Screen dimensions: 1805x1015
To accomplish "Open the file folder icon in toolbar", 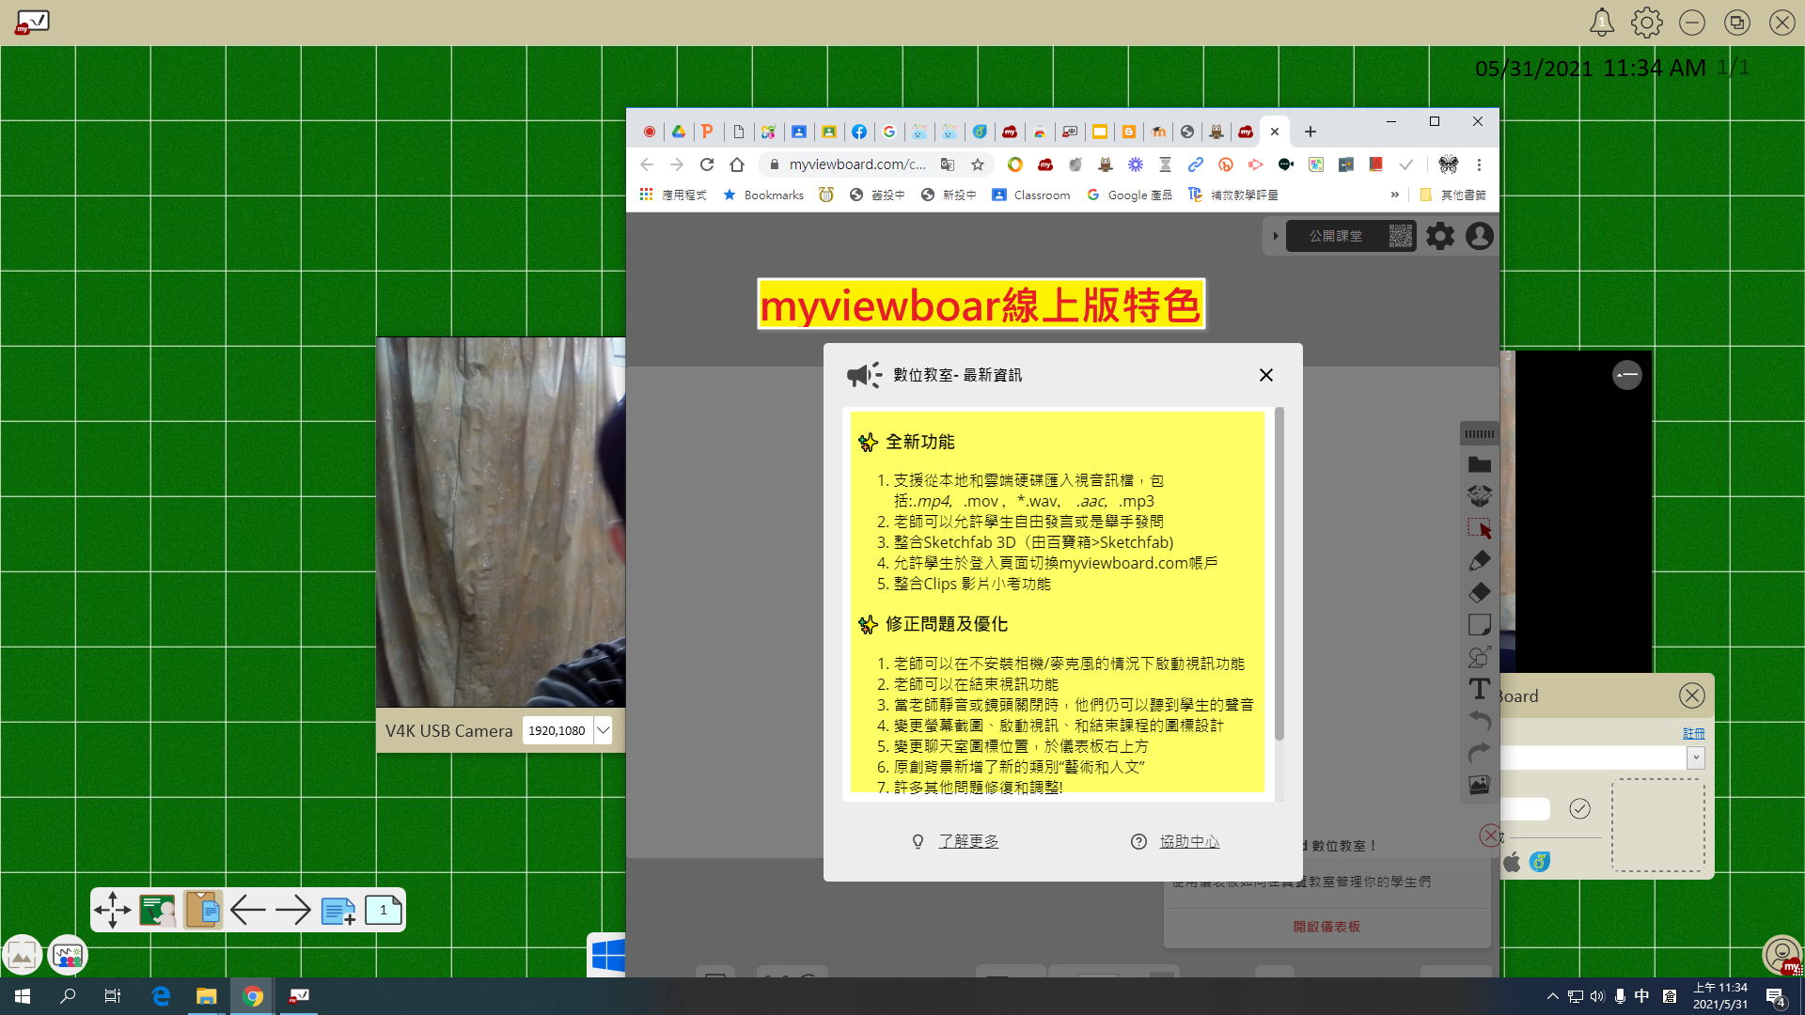I will (1479, 464).
